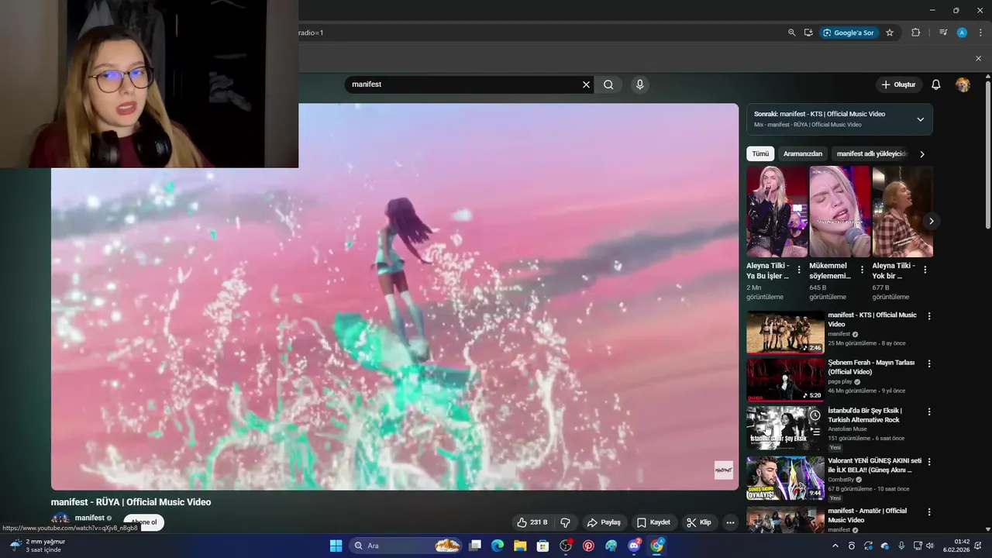Image resolution: width=992 pixels, height=558 pixels.
Task: Open more actions beside Klip button
Action: coord(730,522)
